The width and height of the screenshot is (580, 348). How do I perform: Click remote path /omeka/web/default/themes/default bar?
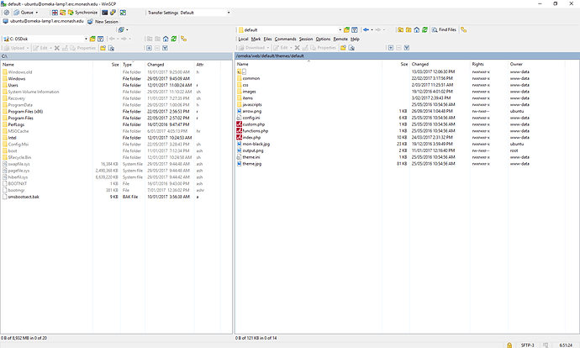click(407, 55)
